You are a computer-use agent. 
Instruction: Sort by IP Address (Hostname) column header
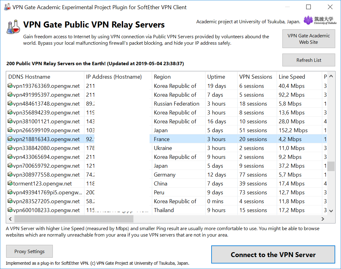tap(118, 77)
